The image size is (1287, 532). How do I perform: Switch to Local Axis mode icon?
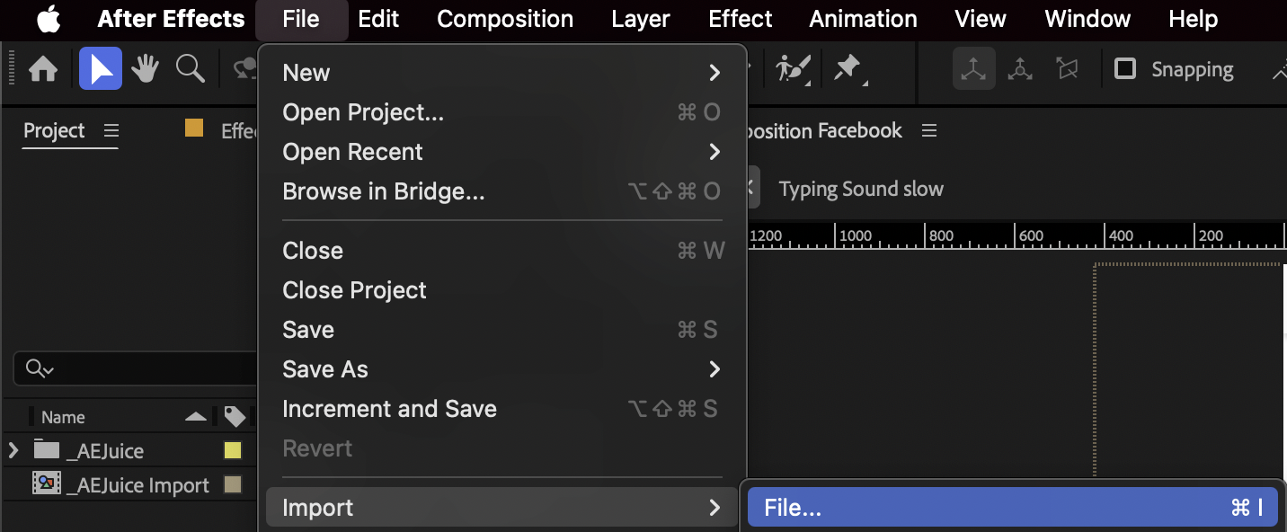[973, 69]
